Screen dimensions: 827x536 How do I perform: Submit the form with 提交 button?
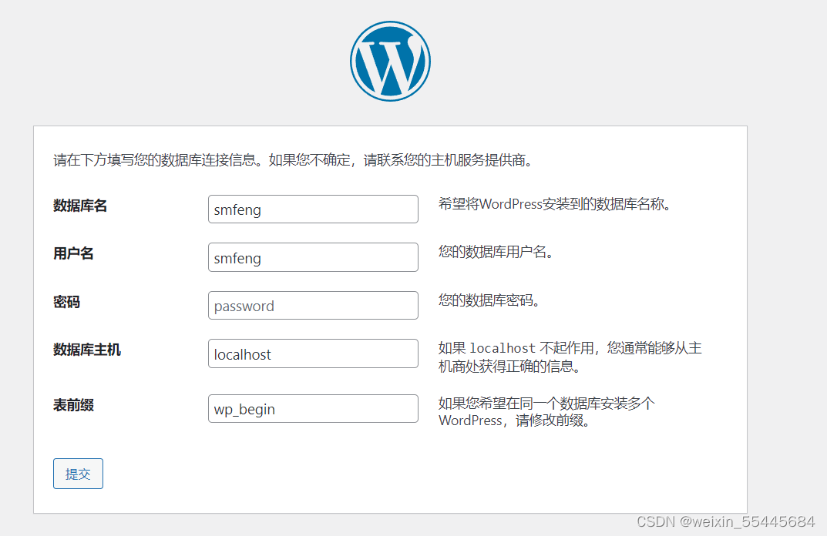tap(78, 474)
